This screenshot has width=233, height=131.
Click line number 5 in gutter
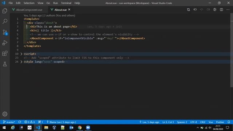coord(17,35)
